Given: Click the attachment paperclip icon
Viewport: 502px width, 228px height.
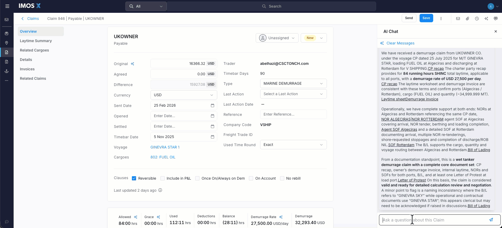Looking at the screenshot, I should click(x=467, y=19).
